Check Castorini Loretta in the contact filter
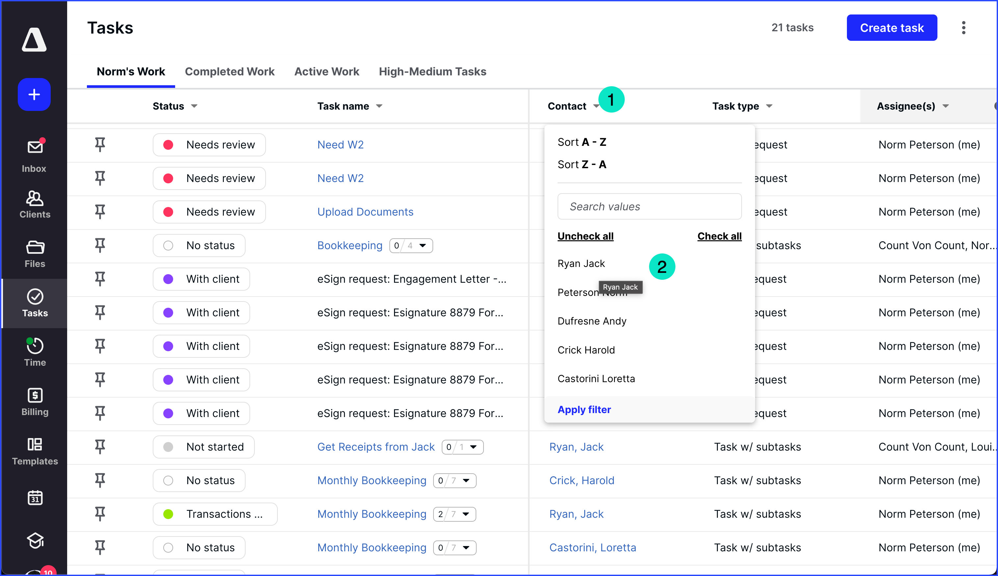Viewport: 998px width, 576px height. click(x=596, y=379)
